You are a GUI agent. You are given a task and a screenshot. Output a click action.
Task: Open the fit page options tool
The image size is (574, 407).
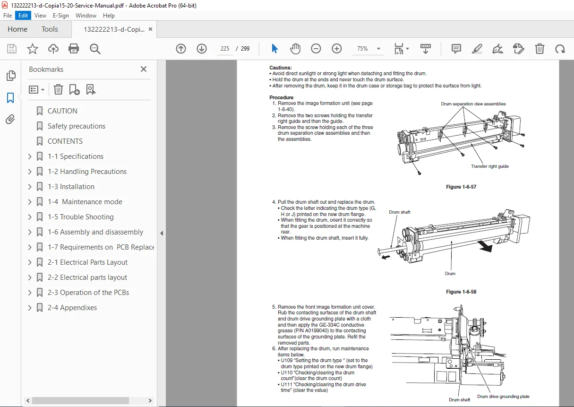[402, 49]
